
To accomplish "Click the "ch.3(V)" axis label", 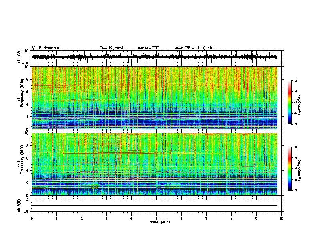I will coord(19,206).
